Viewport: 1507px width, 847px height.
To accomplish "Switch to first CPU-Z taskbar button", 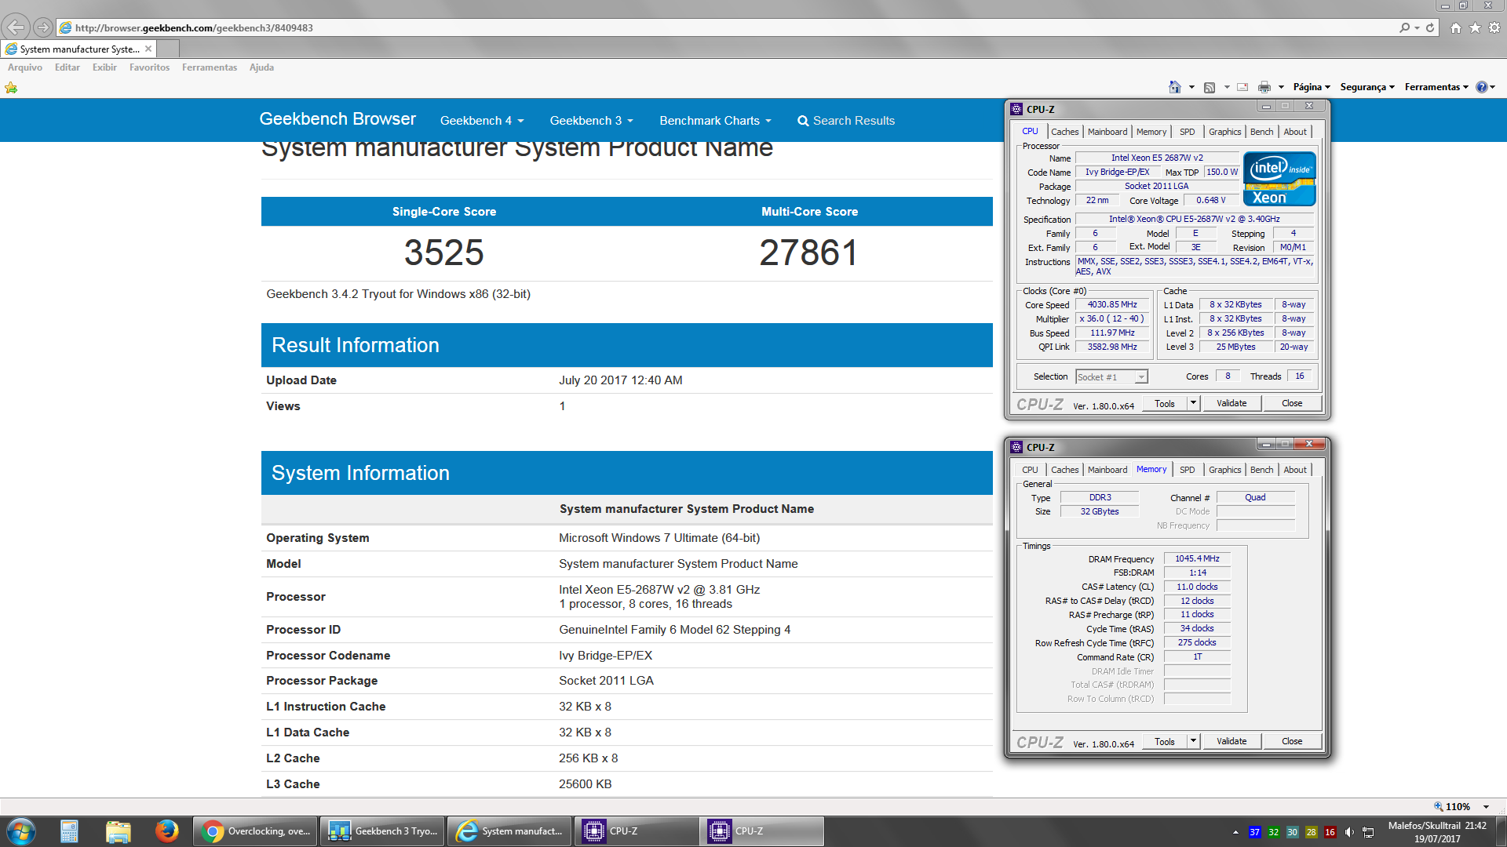I will pyautogui.click(x=637, y=831).
